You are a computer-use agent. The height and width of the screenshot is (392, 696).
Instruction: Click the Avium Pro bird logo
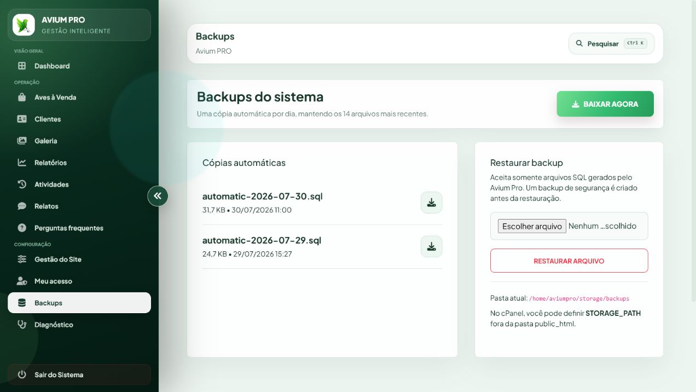(24, 25)
